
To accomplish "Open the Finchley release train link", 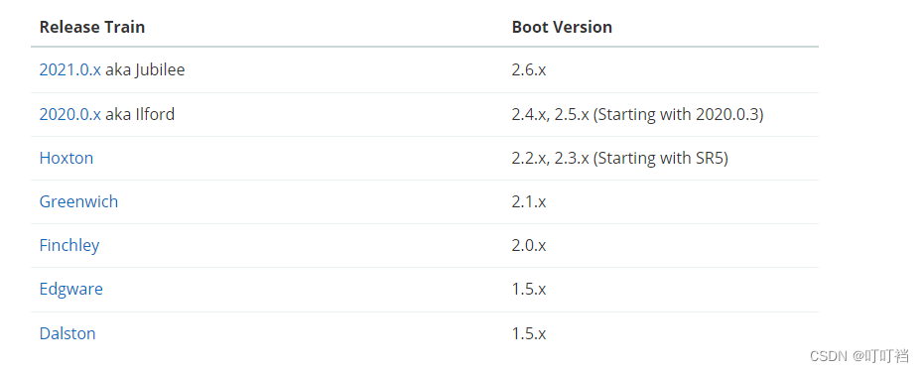I will [68, 245].
